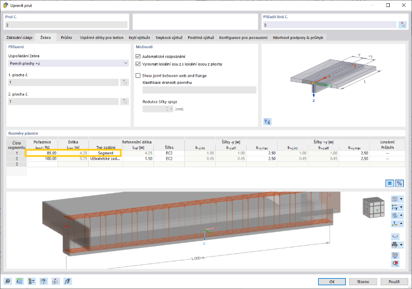
Task: Click the magnifier with red X icon
Action: tap(395, 264)
